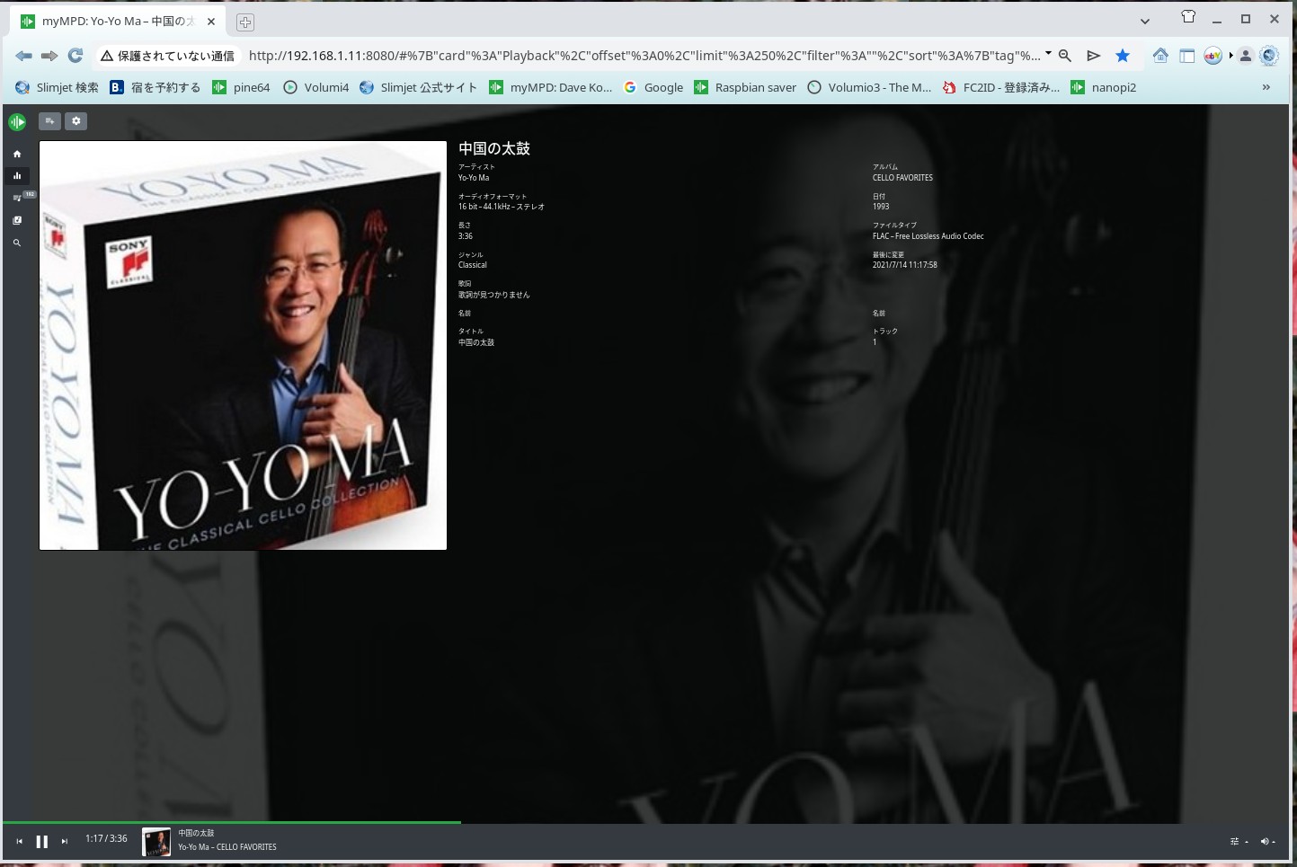Viewport: 1297px width, 867px height.
Task: Open the search sidebar icon
Action: pos(17,243)
